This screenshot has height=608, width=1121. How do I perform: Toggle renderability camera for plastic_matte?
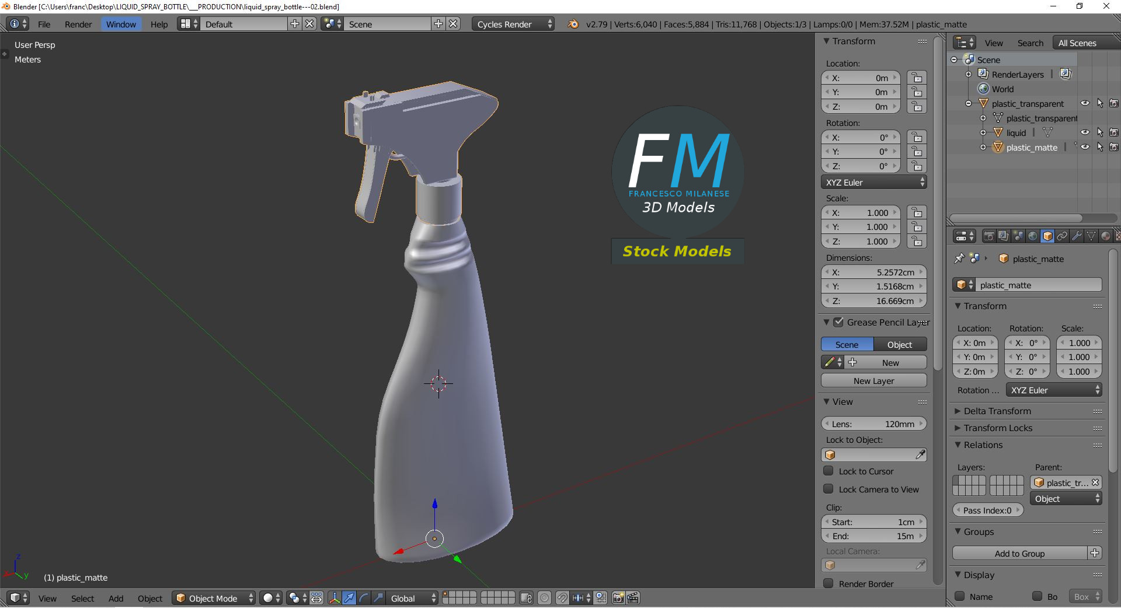point(1114,147)
